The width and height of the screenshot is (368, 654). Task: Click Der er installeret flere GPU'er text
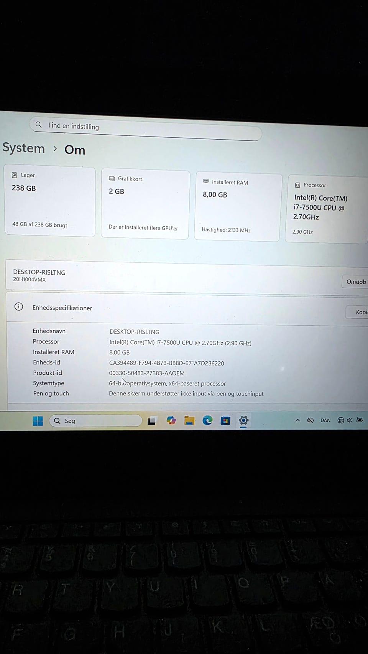pos(143,227)
